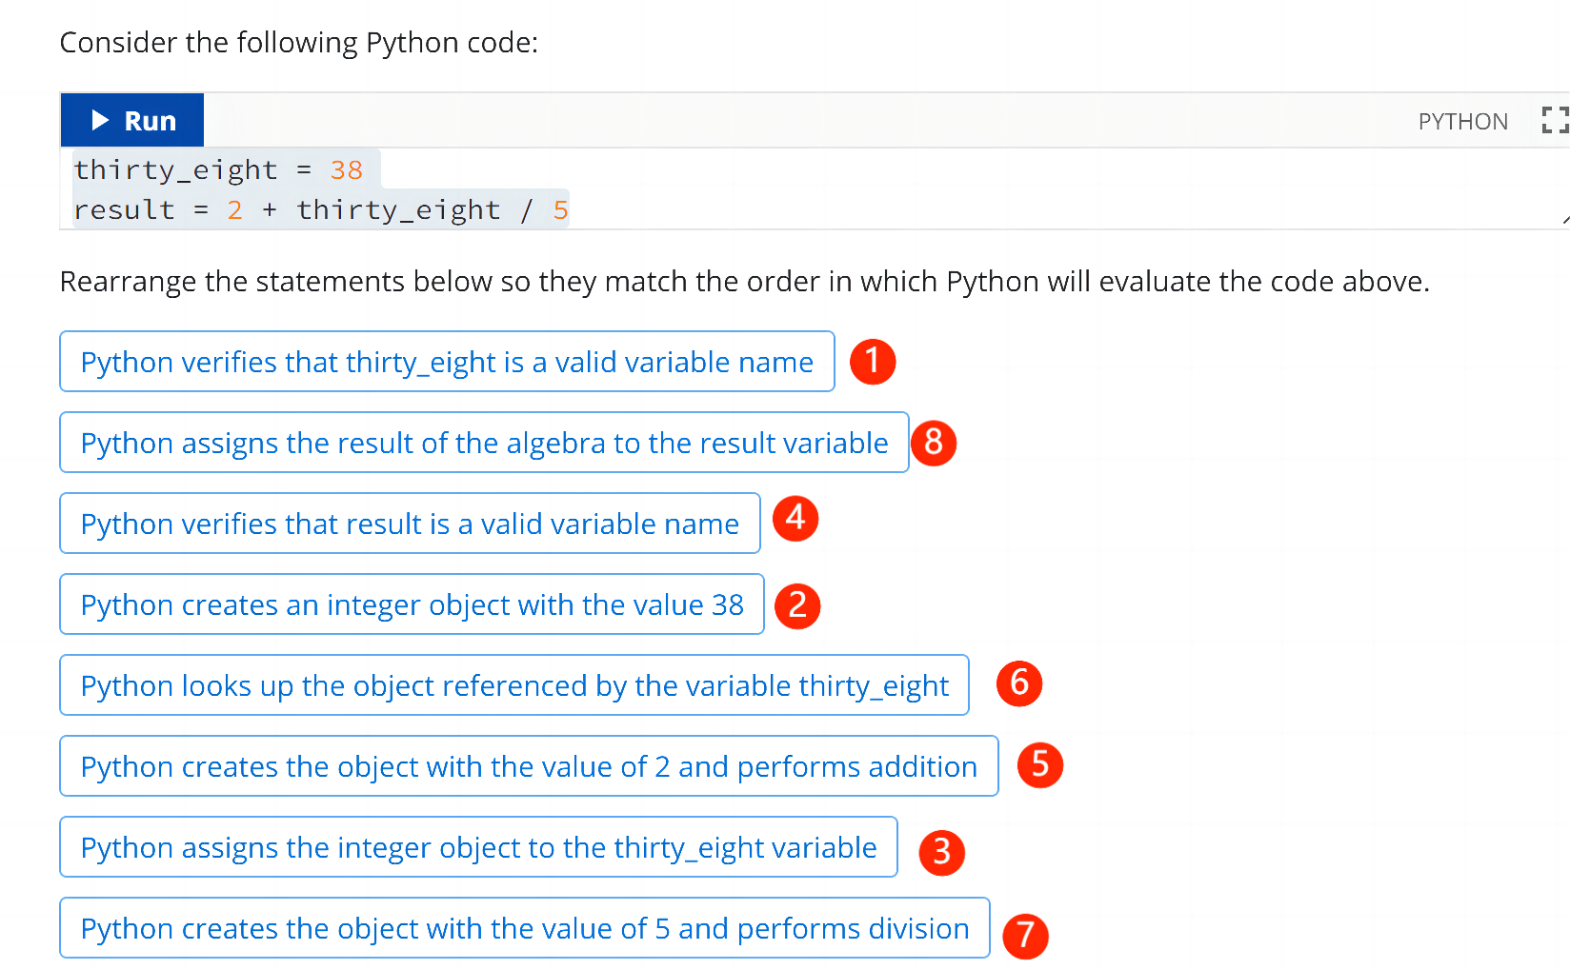Screen dimensions: 1570x970
Task: Select 'Python verifies that thirty_eight is a valid variable name'
Action: coord(447,362)
